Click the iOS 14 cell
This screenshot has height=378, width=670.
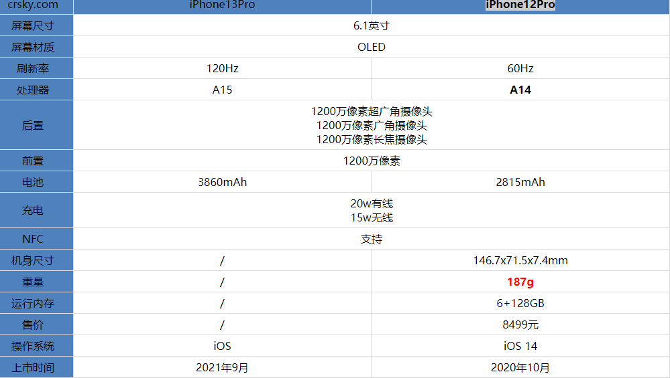520,346
